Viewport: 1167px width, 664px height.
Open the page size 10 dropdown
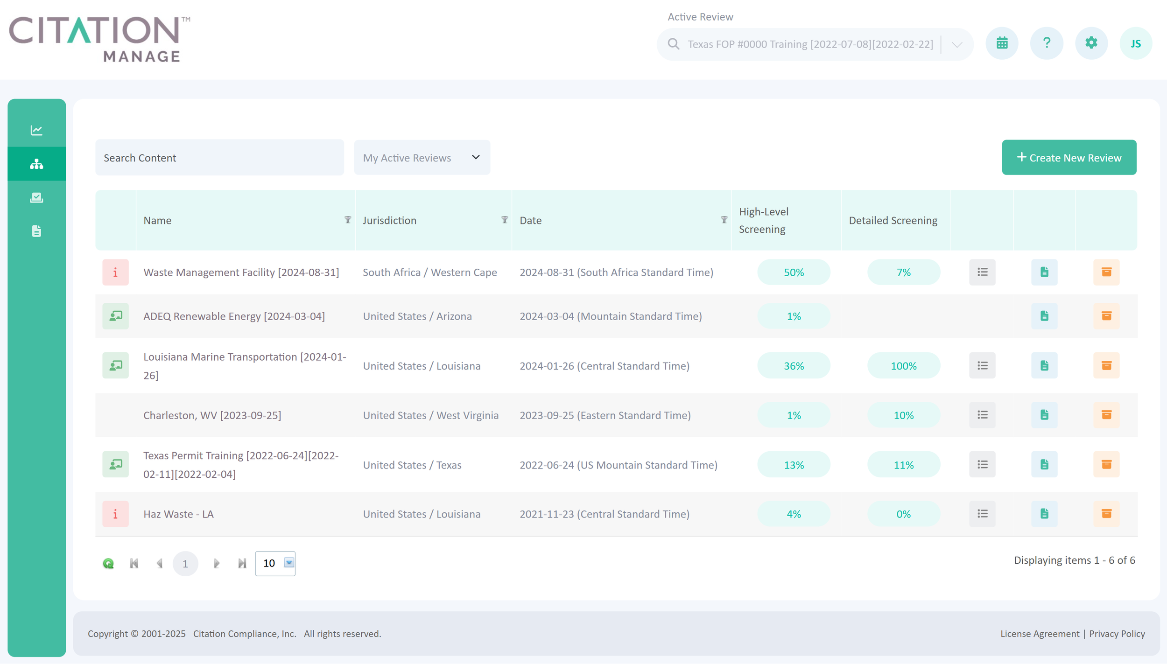coord(289,563)
